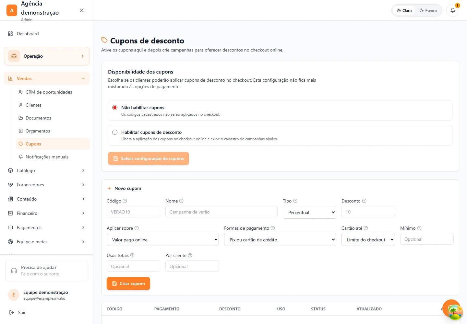Open the notifications bell

point(453,10)
